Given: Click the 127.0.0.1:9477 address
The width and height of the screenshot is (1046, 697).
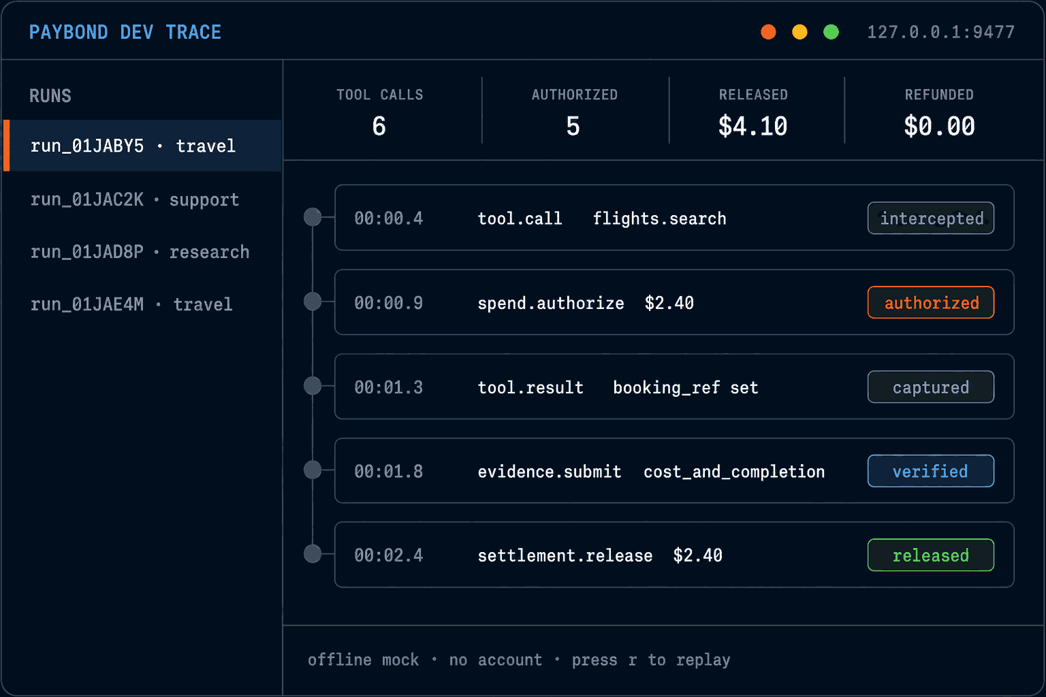Looking at the screenshot, I should point(941,32).
